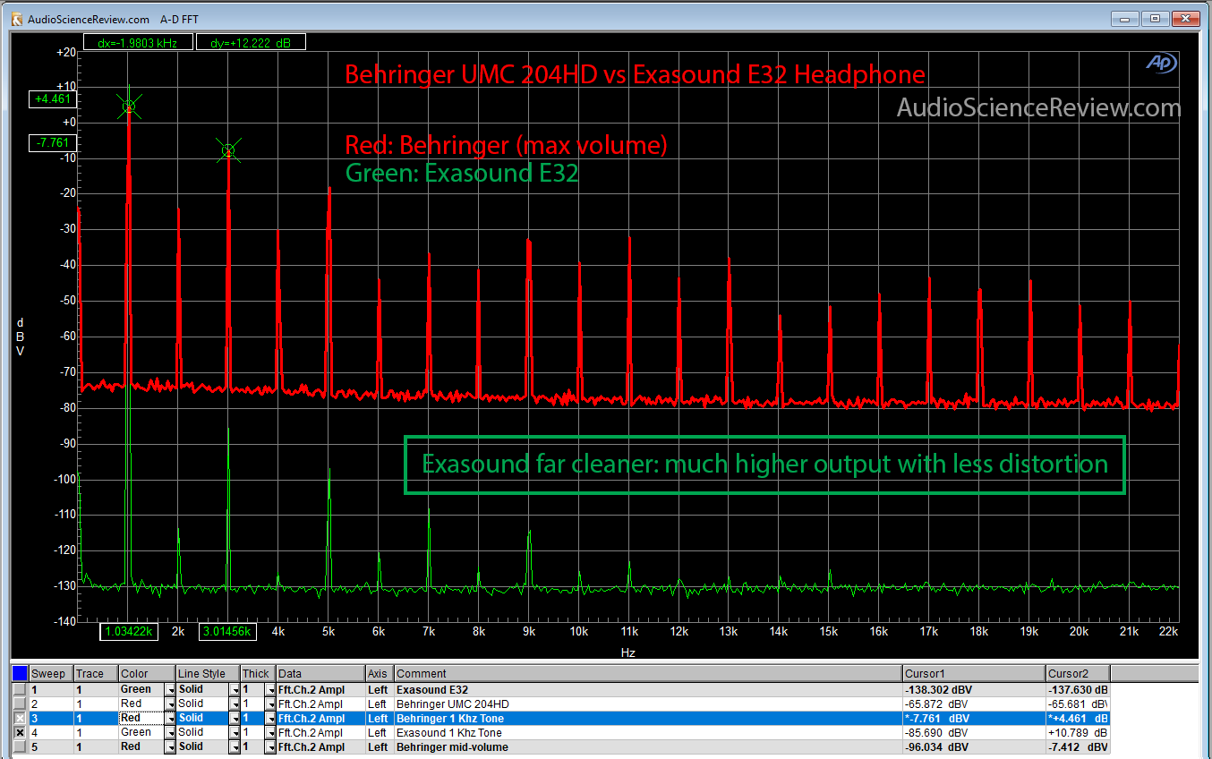This screenshot has width=1212, height=759.
Task: Open Thick dropdown for sweep 3
Action: point(269,719)
